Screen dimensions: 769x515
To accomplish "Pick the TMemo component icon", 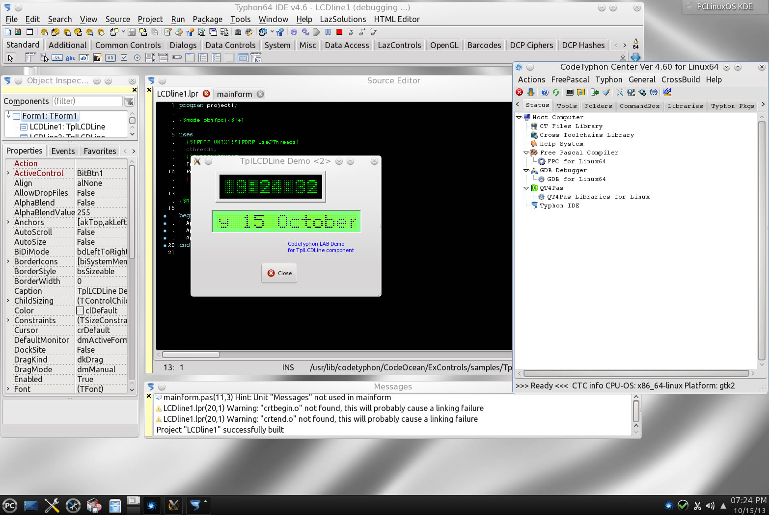I will click(97, 58).
